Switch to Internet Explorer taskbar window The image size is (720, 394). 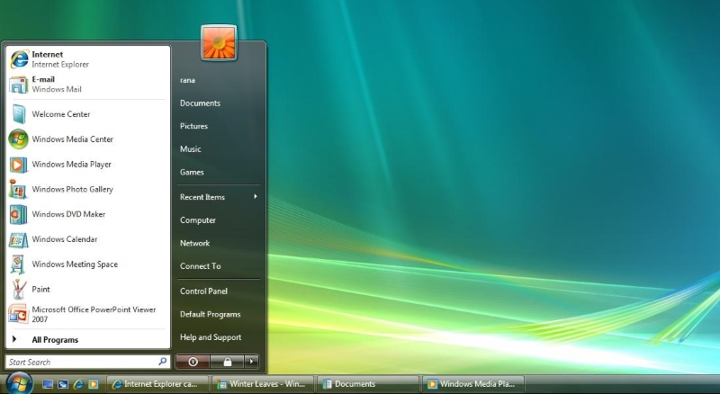[157, 384]
